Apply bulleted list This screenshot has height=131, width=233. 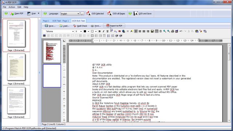click(109, 36)
